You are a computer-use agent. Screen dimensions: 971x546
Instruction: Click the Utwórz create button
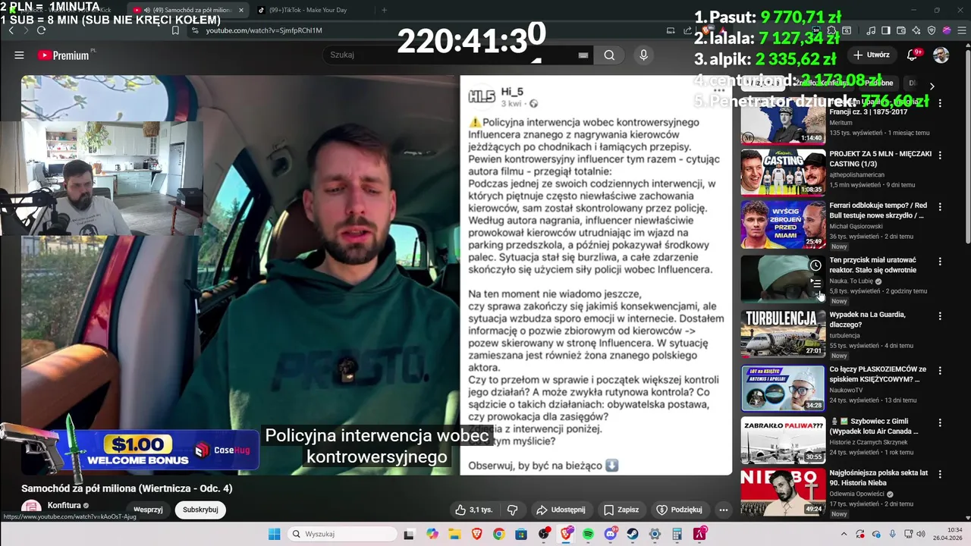[871, 55]
